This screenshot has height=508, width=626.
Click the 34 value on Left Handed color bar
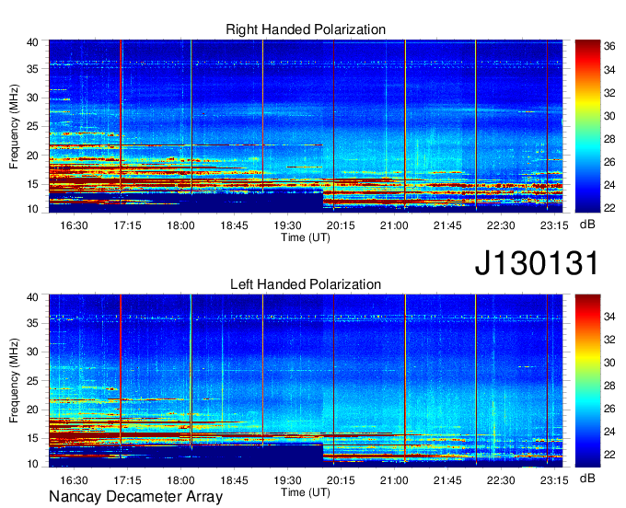[609, 317]
